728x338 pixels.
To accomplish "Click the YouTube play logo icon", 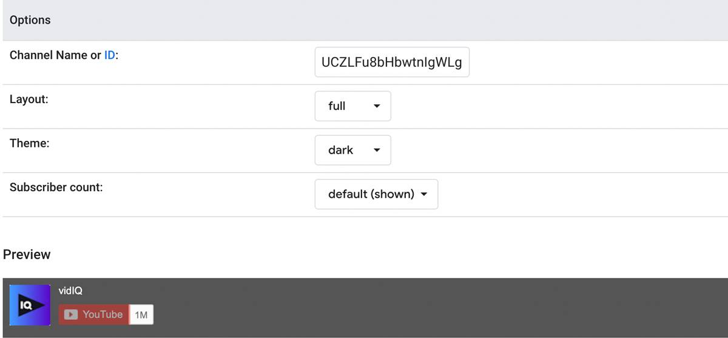I will (x=71, y=314).
